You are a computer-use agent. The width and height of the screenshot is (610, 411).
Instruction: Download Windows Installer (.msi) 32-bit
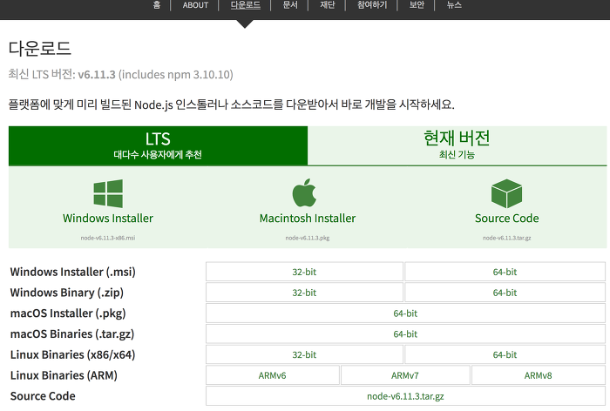click(x=304, y=272)
